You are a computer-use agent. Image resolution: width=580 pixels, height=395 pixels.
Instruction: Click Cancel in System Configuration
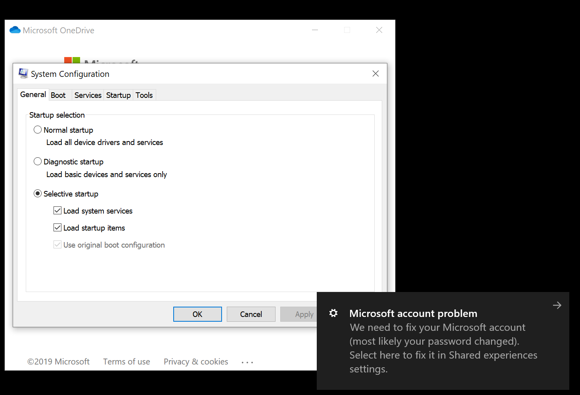pos(251,314)
